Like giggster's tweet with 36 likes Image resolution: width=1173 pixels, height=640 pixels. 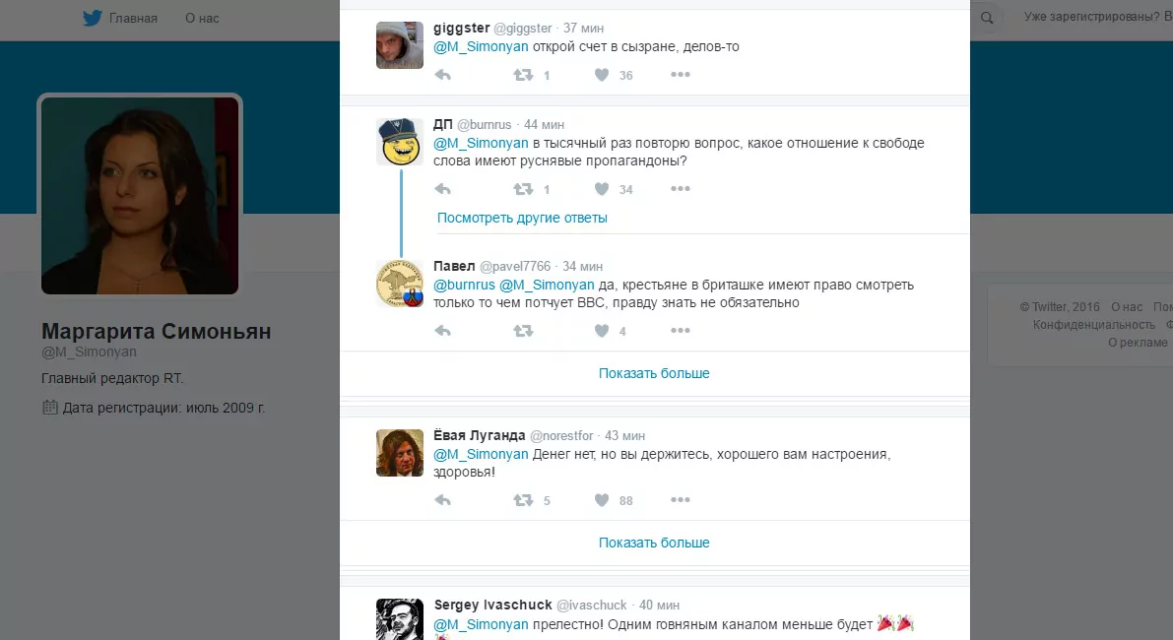coord(602,75)
